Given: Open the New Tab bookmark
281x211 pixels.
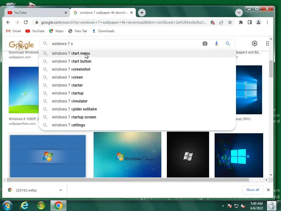Looking at the screenshot, I should pos(78,31).
